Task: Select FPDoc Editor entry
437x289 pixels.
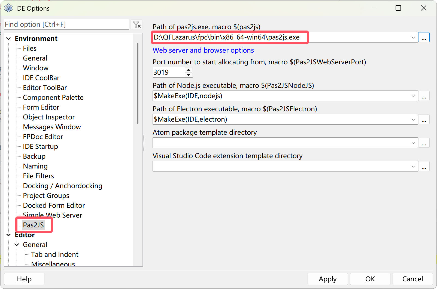Action: pyautogui.click(x=43, y=137)
